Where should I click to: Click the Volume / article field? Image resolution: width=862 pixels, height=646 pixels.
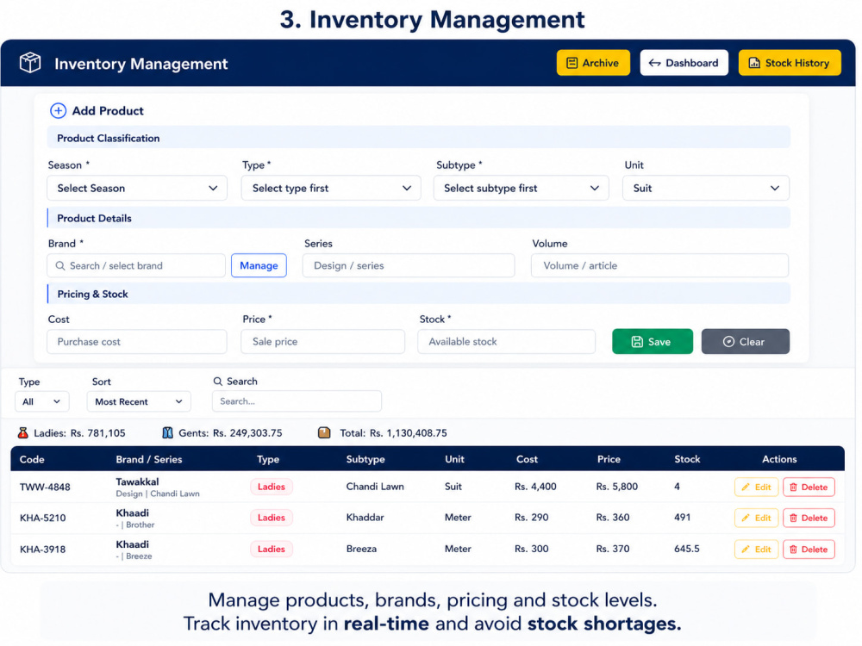[x=659, y=266]
